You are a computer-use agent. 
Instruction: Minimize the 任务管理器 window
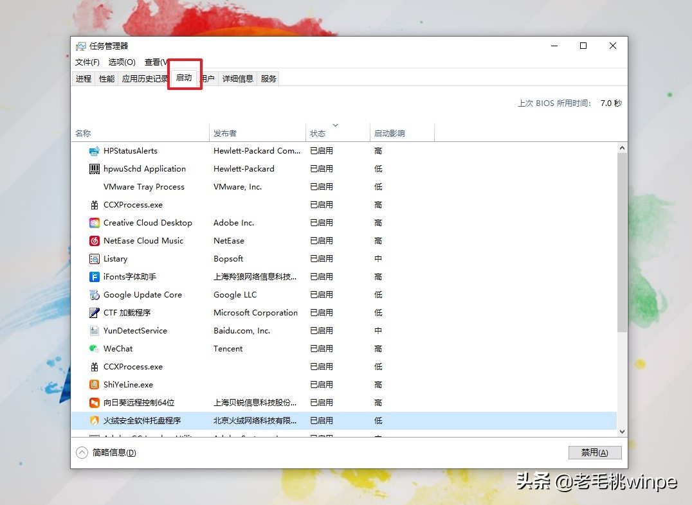[x=555, y=46]
